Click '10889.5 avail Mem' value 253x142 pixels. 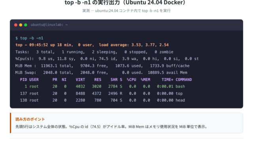168,73
